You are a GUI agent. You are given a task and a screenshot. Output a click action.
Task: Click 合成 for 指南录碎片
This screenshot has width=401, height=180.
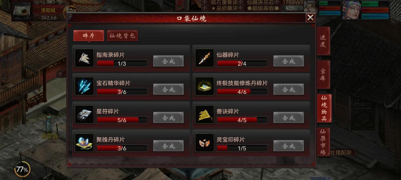[168, 61]
